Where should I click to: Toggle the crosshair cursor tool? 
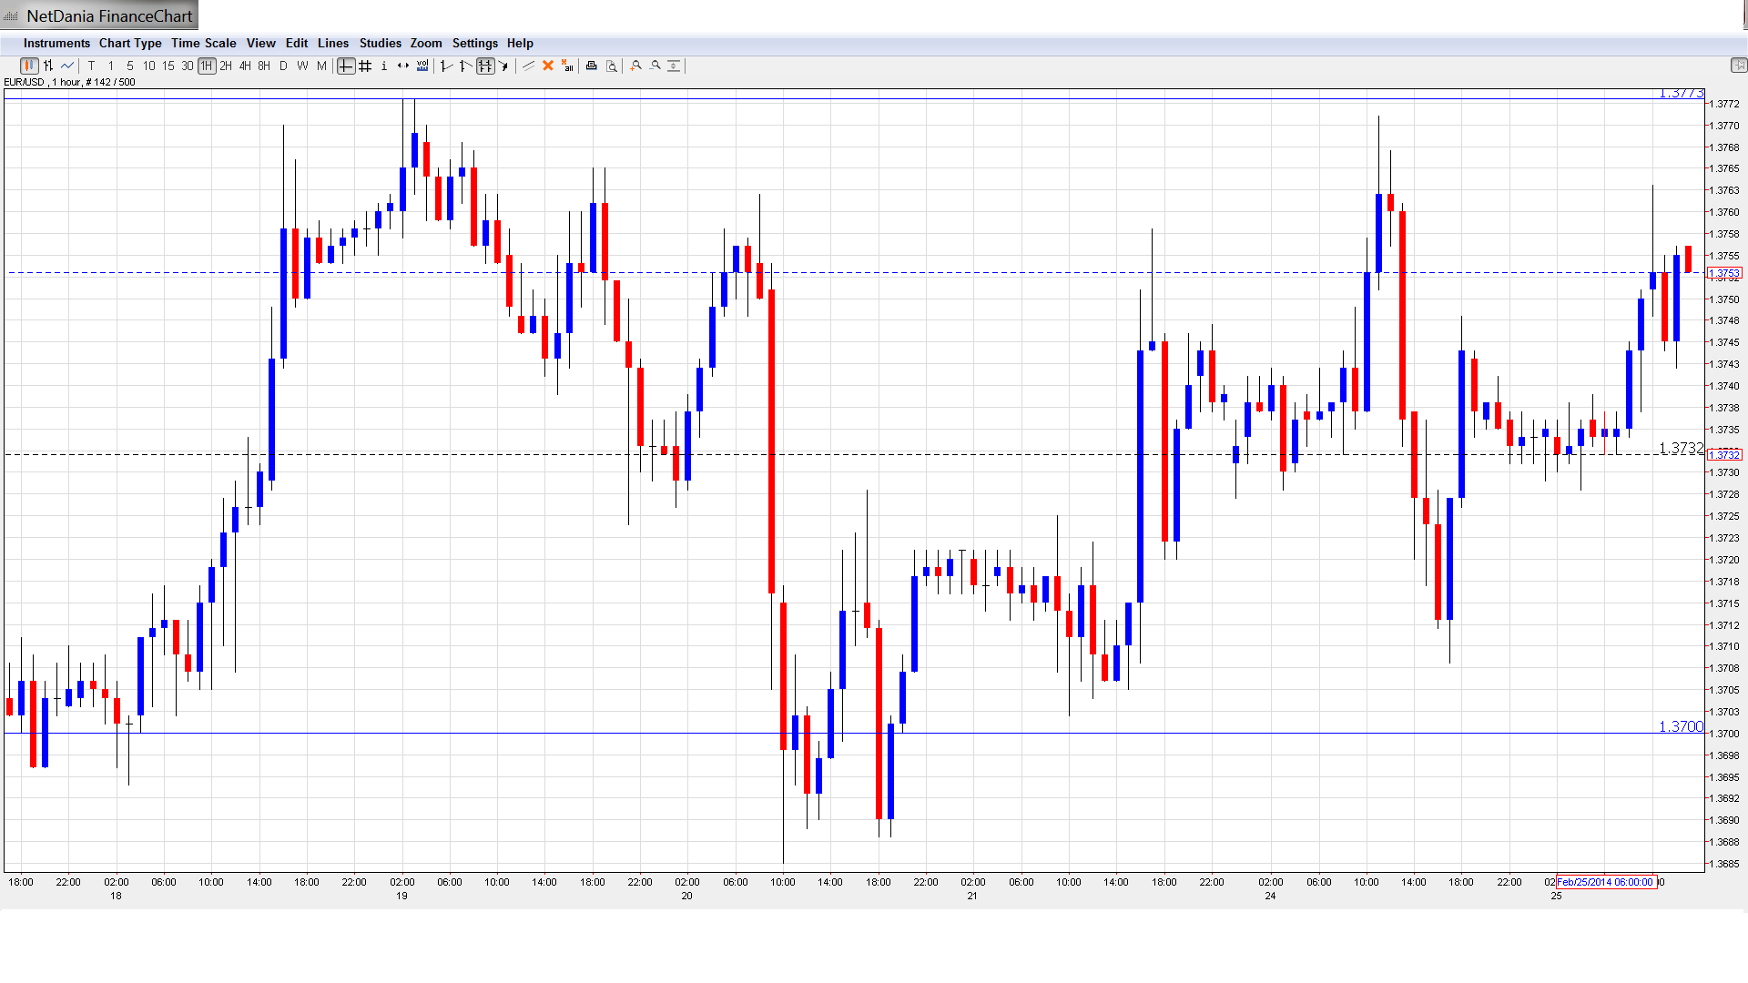click(346, 66)
